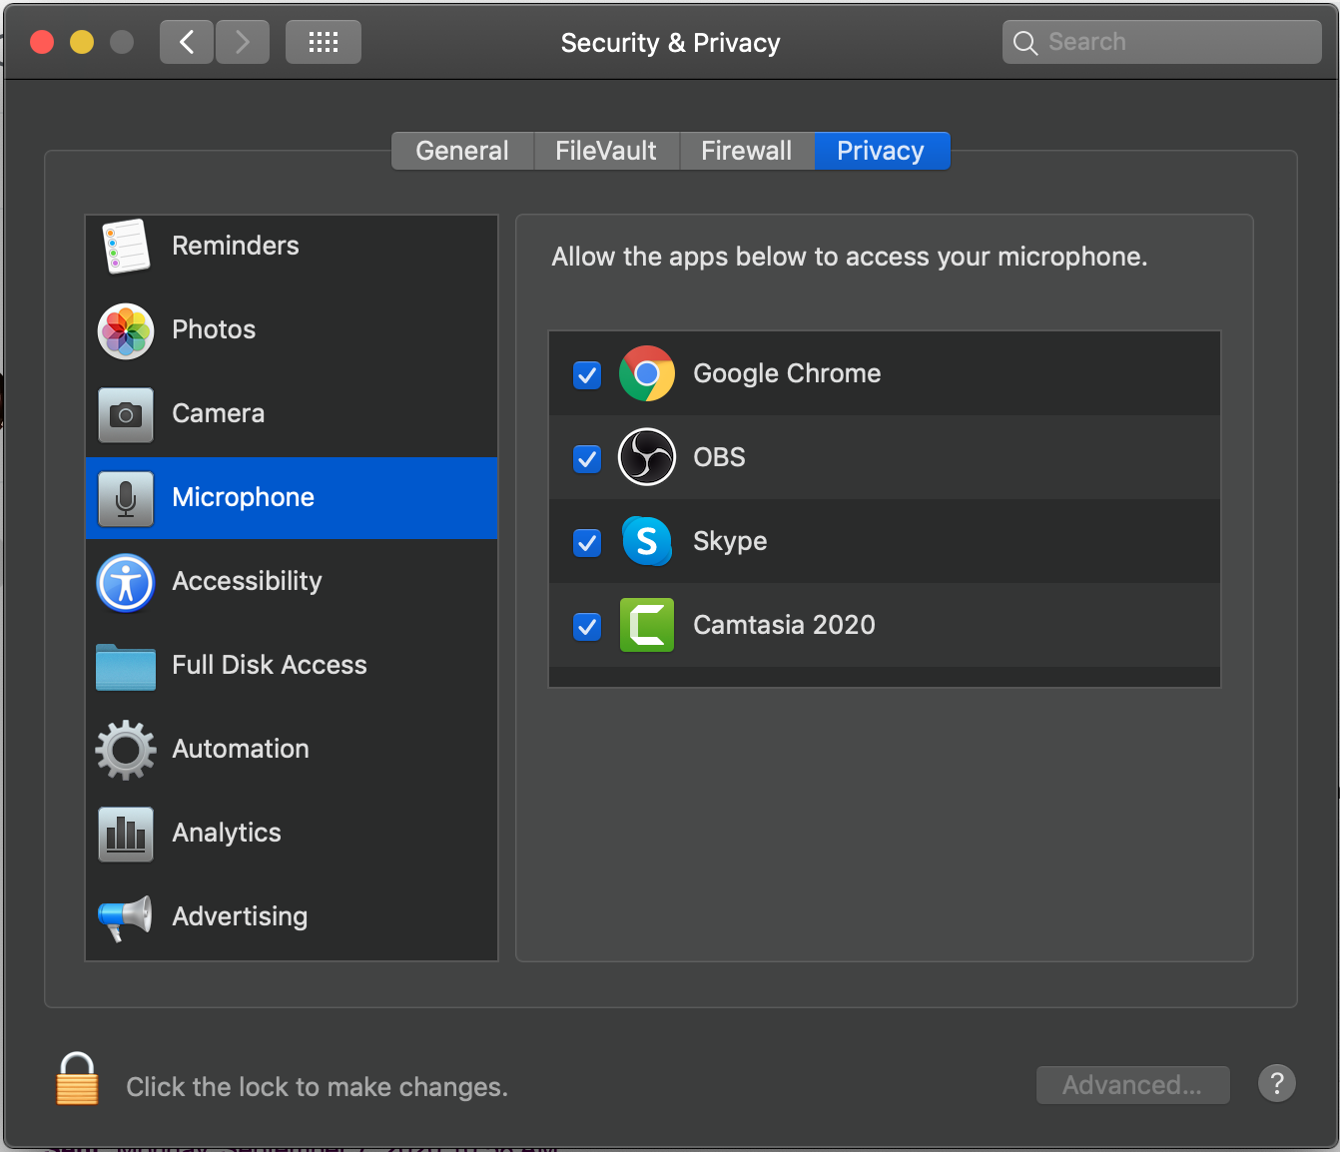Click the Advertising megaphone icon

pos(126,917)
